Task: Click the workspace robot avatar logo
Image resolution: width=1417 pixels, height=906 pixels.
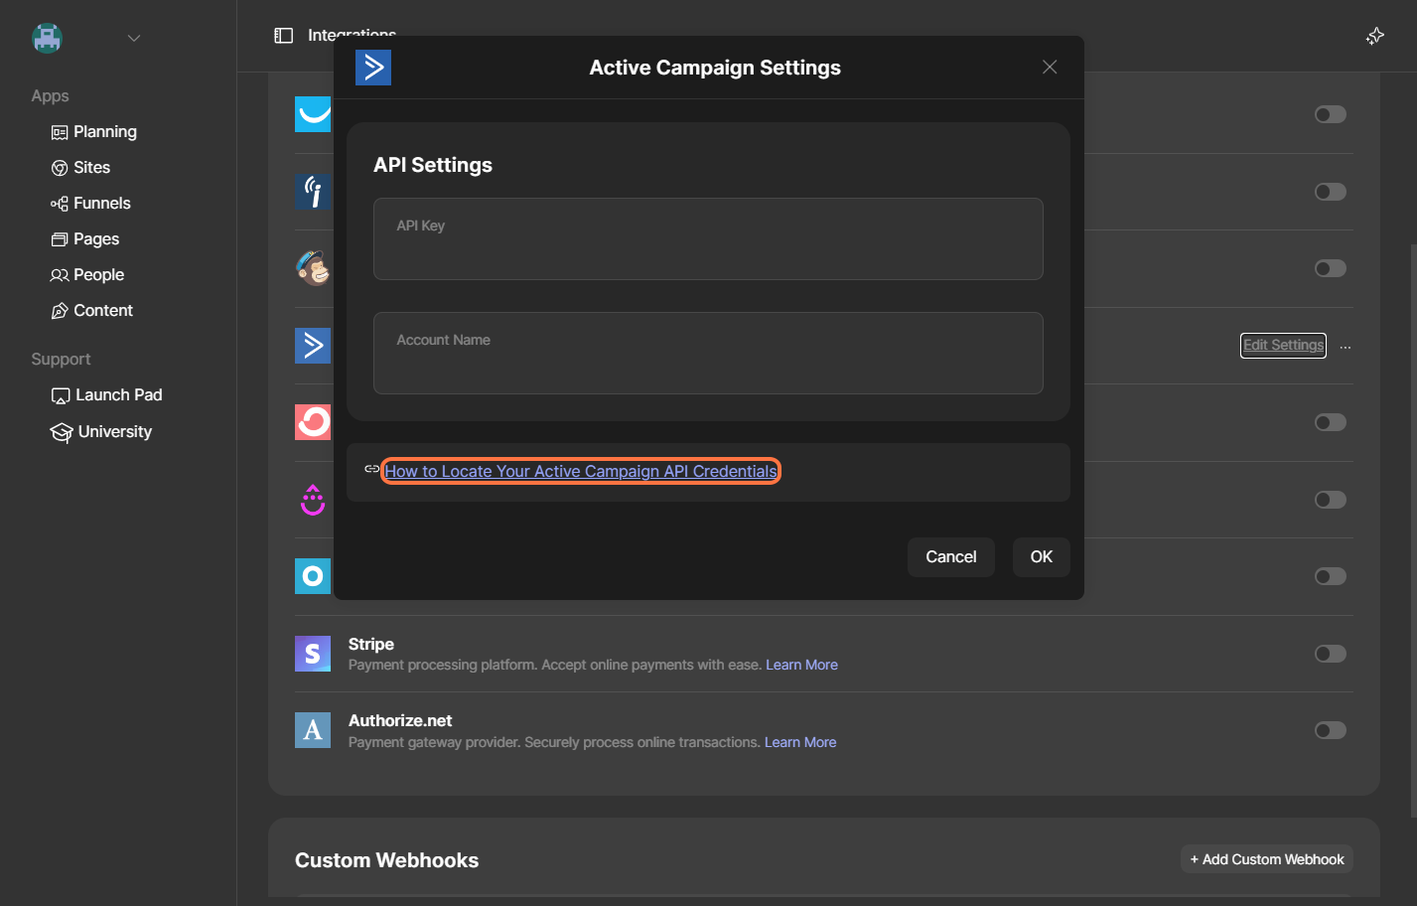Action: [47, 38]
